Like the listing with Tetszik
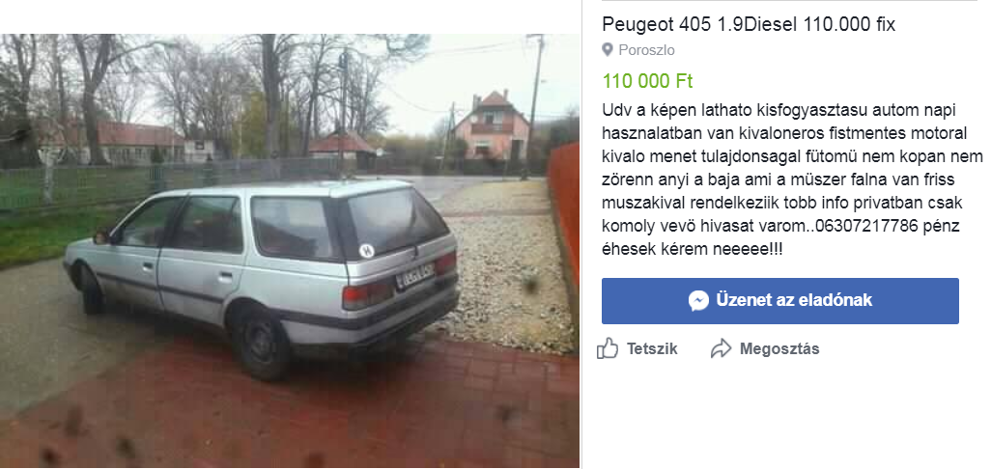The width and height of the screenshot is (991, 469). pos(637,348)
